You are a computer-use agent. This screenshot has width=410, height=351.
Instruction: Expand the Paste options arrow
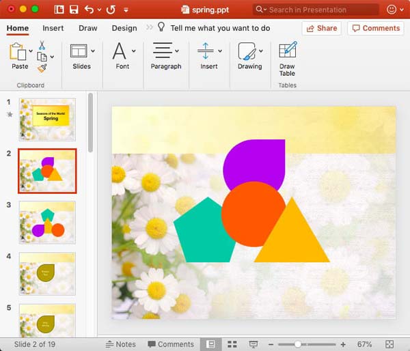31,51
